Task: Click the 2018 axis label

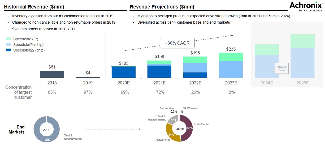Action: (x=52, y=83)
